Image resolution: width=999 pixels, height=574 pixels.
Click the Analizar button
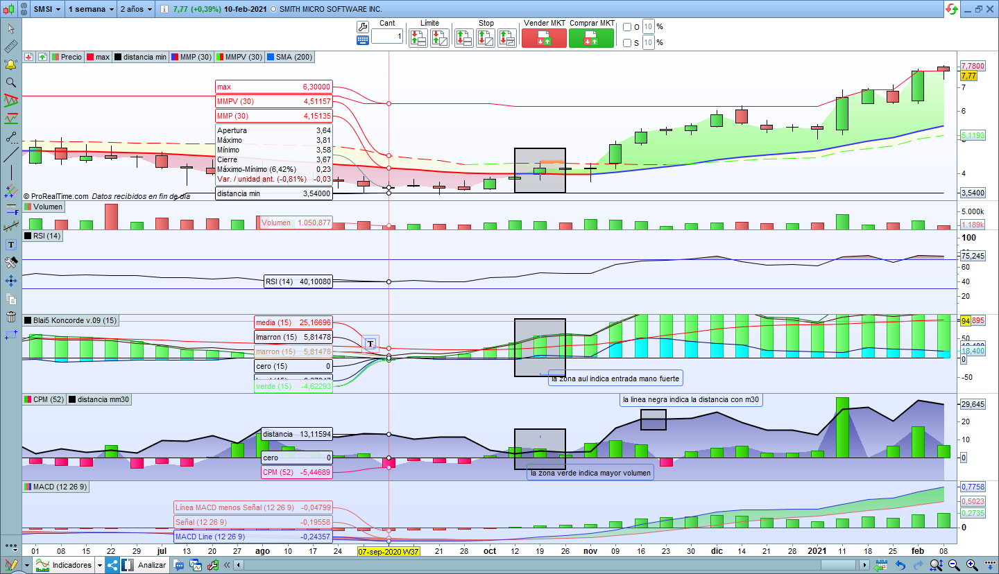click(145, 565)
